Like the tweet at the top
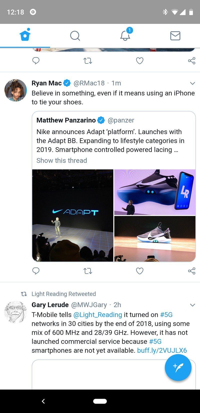200x413 pixels. pos(139,61)
